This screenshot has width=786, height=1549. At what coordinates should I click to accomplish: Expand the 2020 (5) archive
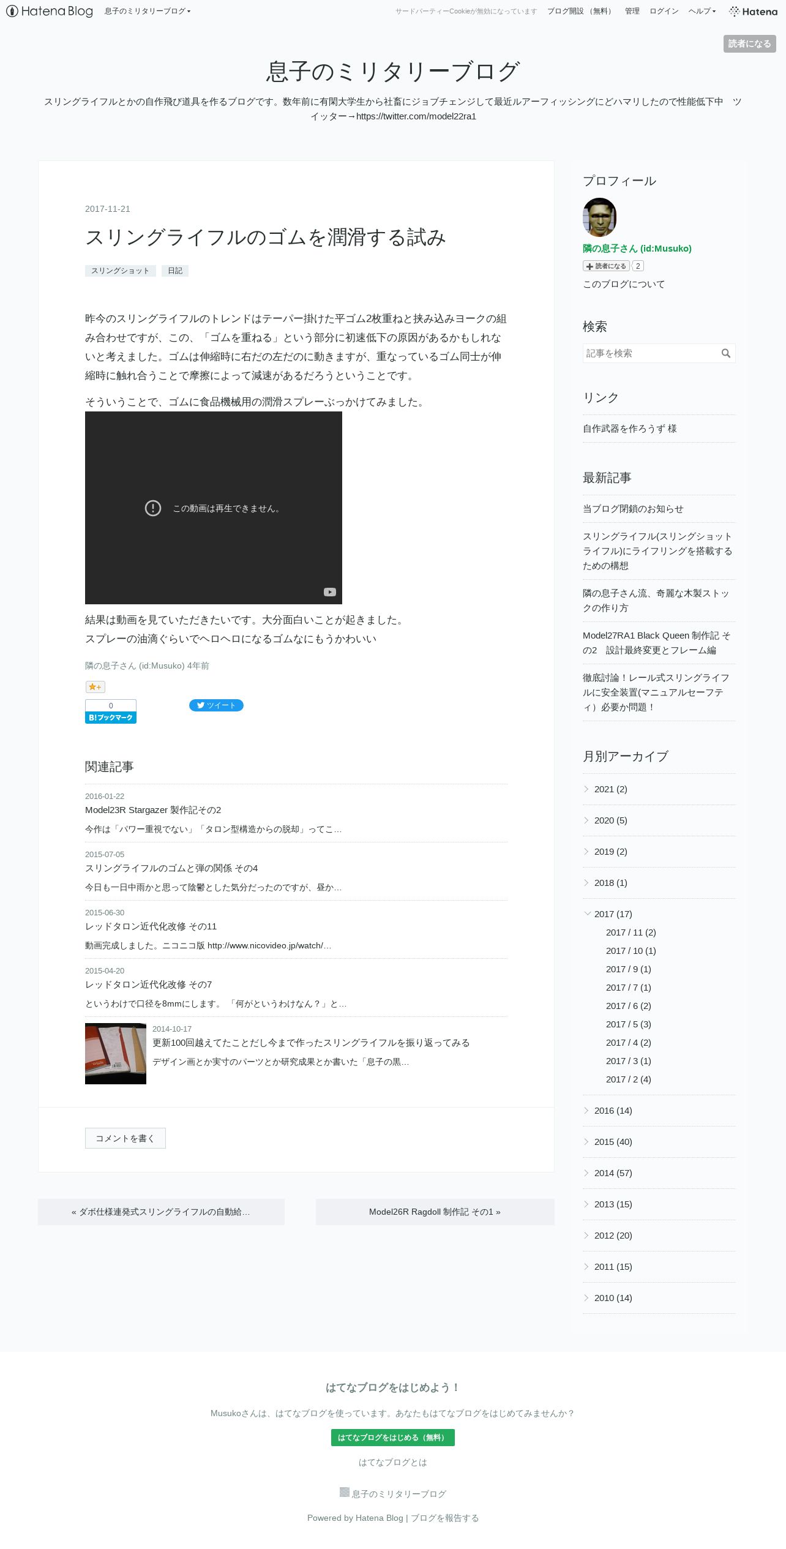coord(587,820)
